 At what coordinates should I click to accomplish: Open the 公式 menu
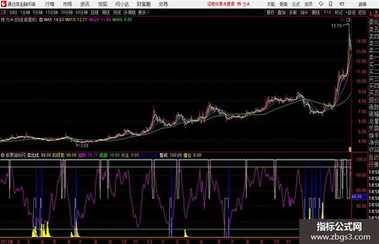(x=296, y=4)
